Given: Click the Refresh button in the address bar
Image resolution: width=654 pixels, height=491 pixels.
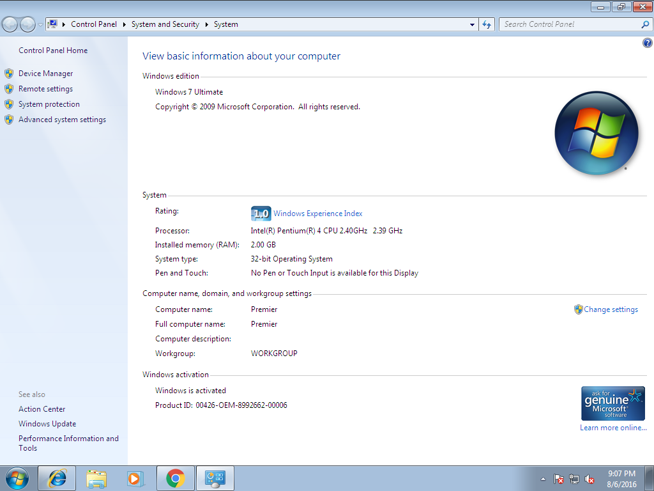Looking at the screenshot, I should tap(487, 25).
